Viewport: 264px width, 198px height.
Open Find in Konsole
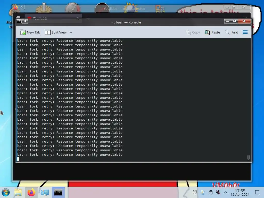tap(232, 32)
